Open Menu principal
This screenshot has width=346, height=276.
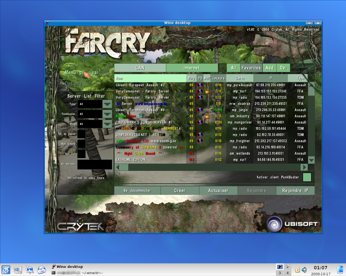(81, 73)
